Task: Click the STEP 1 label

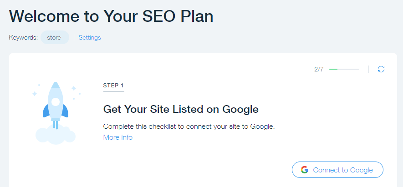Action: click(x=113, y=85)
